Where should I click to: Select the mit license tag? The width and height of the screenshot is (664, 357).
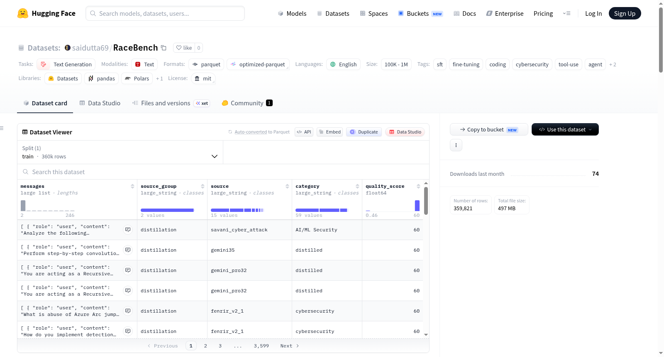(x=203, y=78)
